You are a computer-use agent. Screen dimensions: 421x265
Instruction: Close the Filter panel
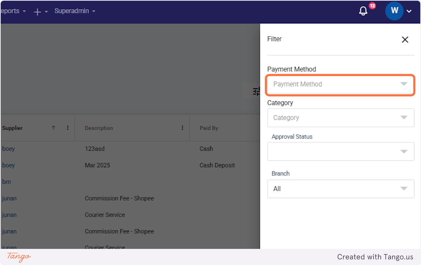point(405,40)
